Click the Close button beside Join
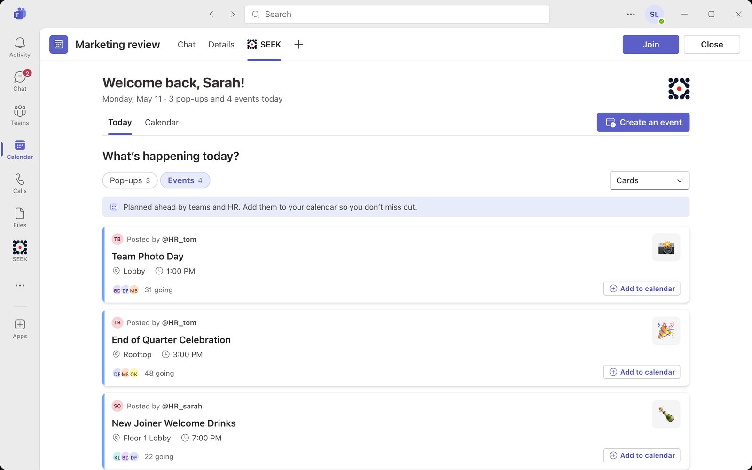 (712, 44)
